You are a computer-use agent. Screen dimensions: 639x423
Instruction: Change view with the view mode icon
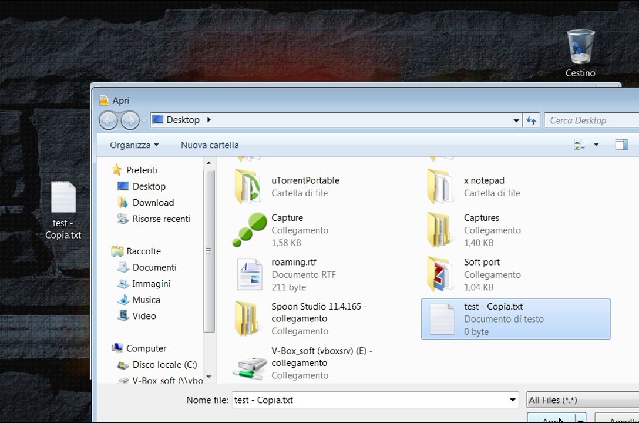coord(580,145)
